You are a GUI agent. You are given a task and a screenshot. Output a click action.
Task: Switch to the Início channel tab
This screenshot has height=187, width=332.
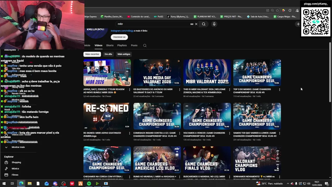tap(87, 45)
